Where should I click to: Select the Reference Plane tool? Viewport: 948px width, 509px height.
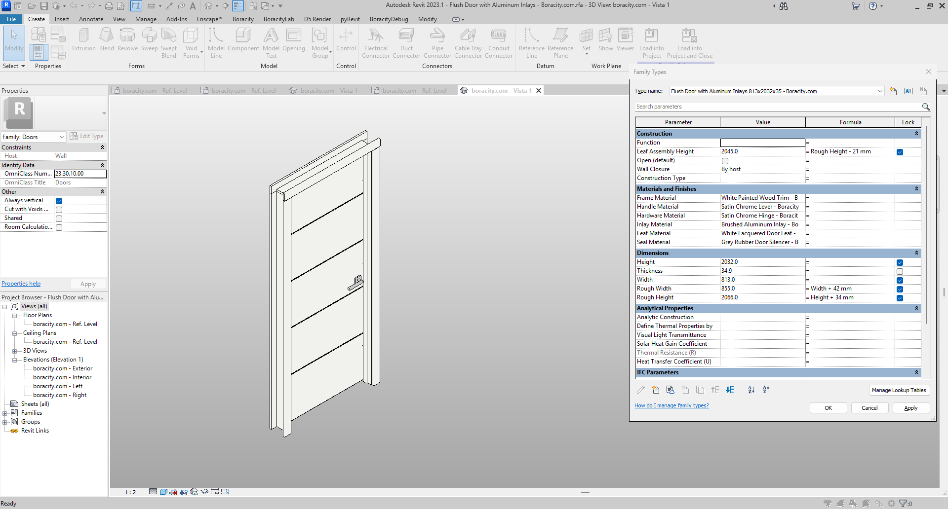pyautogui.click(x=560, y=43)
